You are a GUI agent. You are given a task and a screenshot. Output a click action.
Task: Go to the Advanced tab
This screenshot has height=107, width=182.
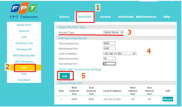126,17
